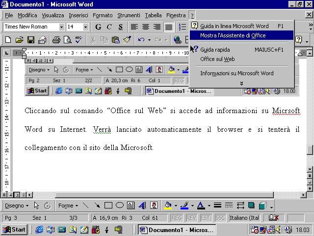Screen dimensions: 314x236
Task: Save the document with the floppy disk icon
Action: [x=30, y=39]
